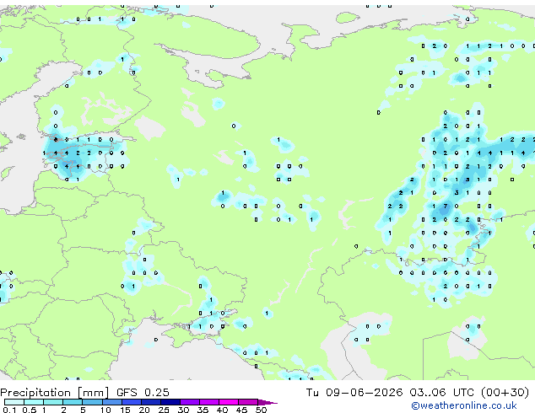This screenshot has height=413, width=535.
Task: Click the '15' legend scale label
Action: [125, 410]
